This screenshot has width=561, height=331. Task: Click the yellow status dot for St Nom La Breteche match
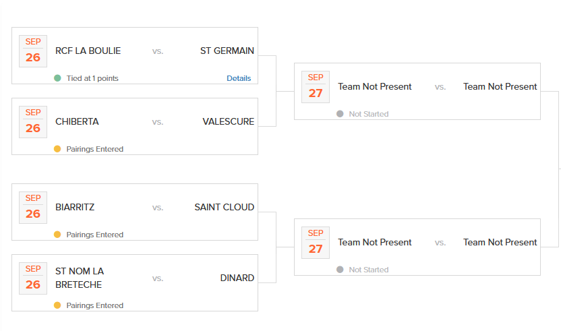[x=57, y=305]
